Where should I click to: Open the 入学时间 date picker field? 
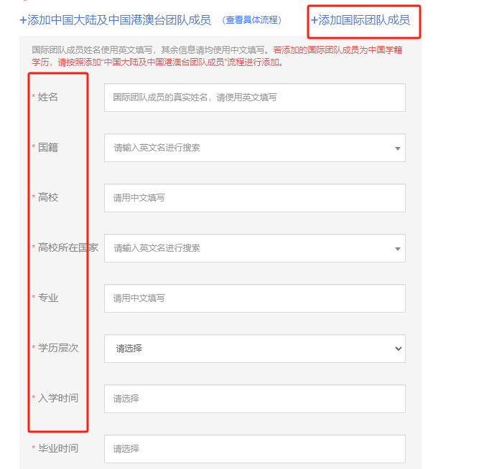pyautogui.click(x=254, y=399)
